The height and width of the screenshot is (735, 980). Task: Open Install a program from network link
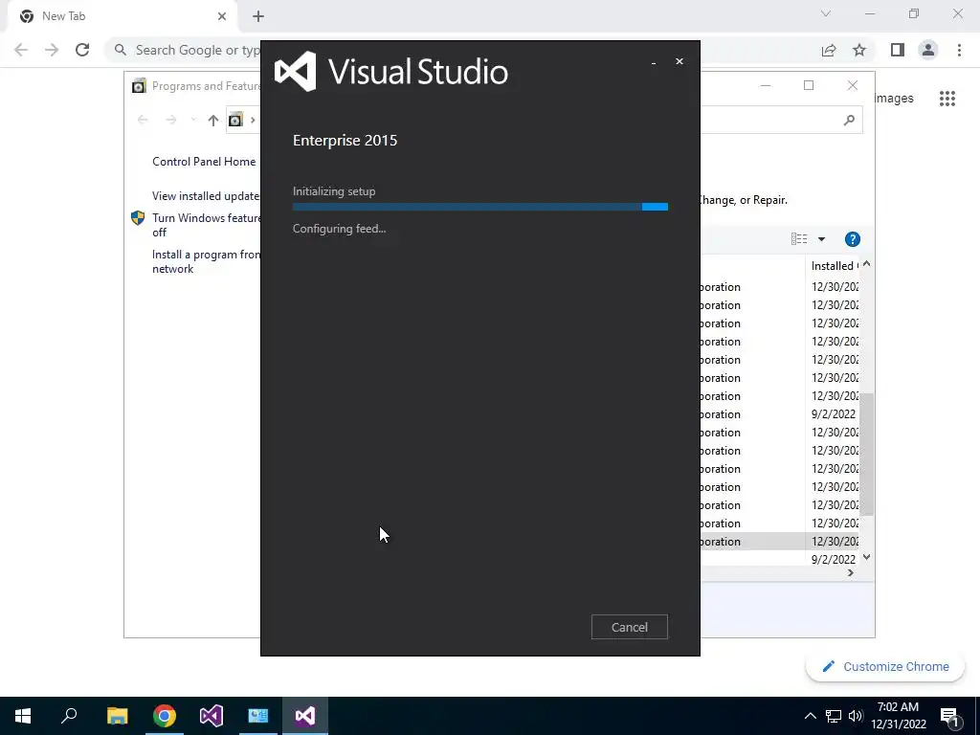(206, 261)
